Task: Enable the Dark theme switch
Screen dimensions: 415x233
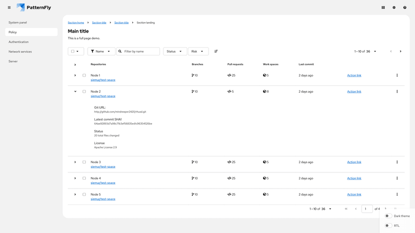Action: pos(388,216)
